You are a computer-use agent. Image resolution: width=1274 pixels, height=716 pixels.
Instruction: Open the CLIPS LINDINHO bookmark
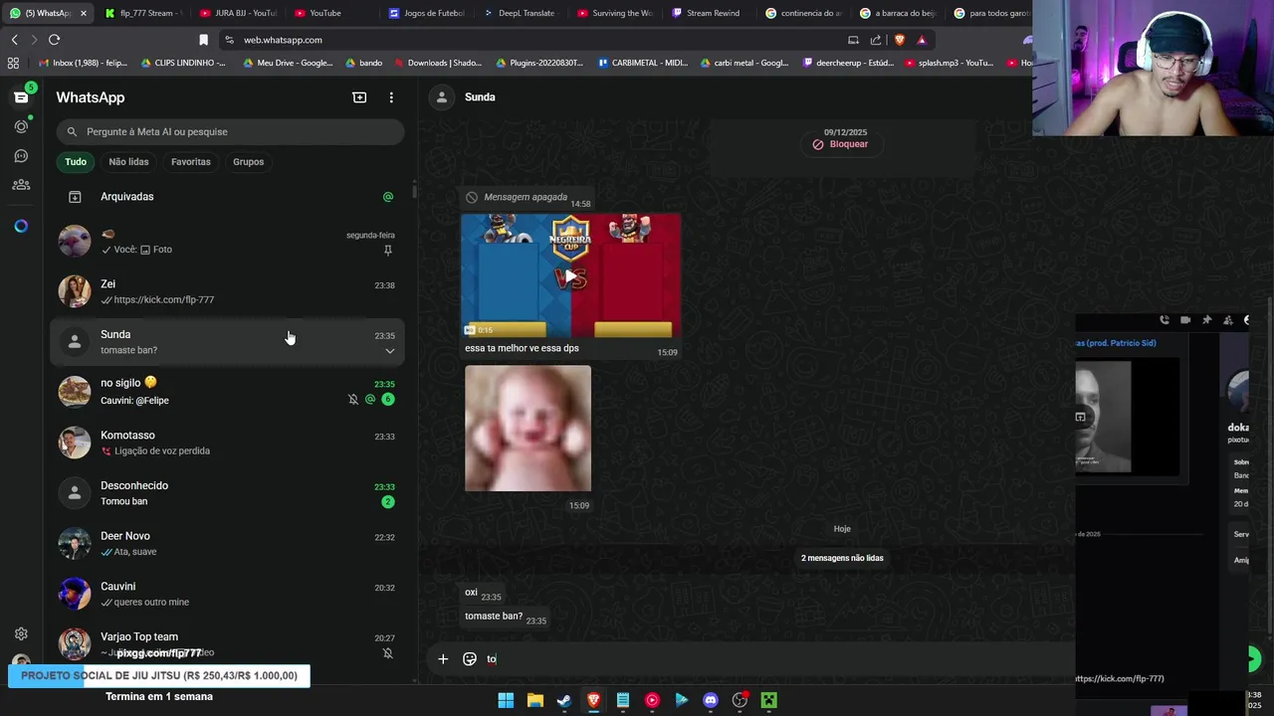coord(183,63)
